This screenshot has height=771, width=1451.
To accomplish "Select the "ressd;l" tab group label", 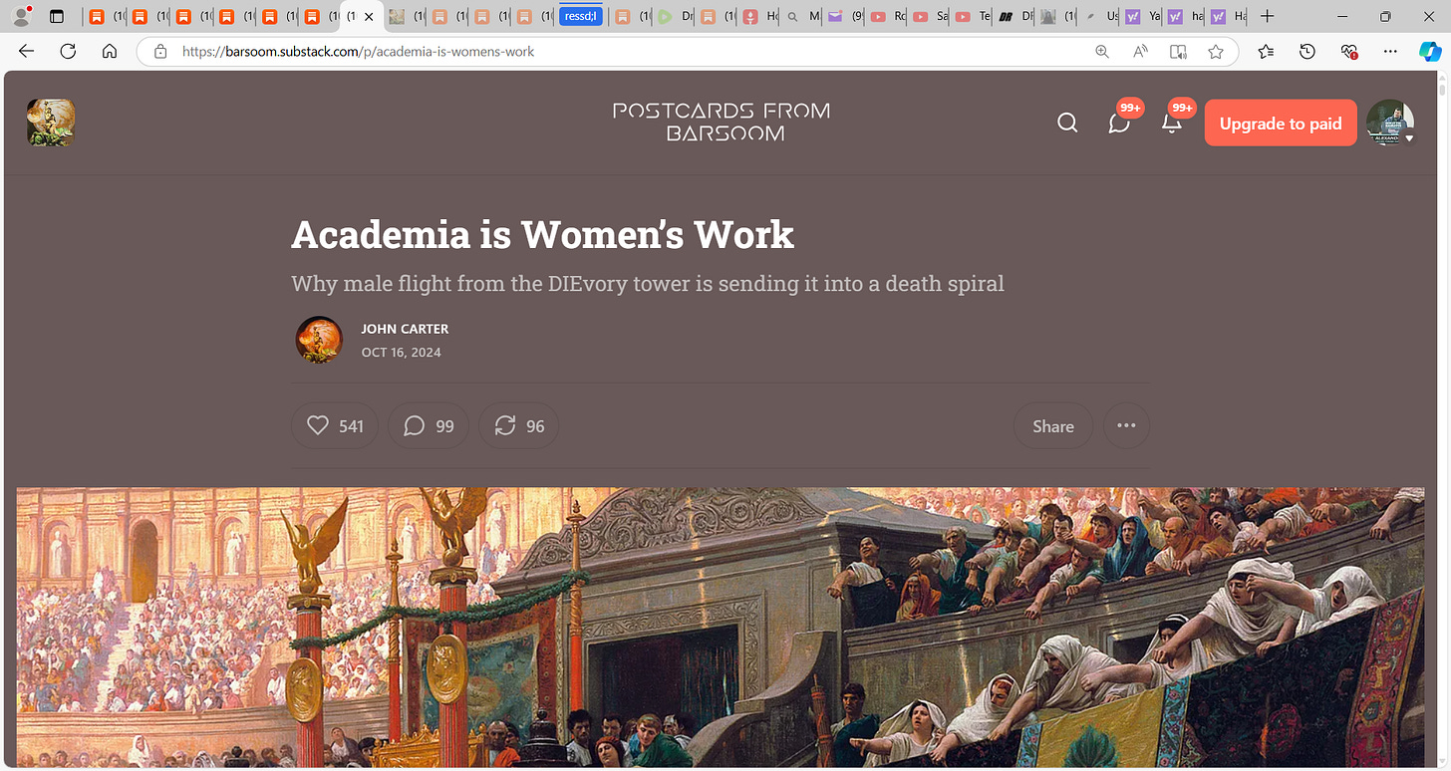I will click(x=581, y=17).
